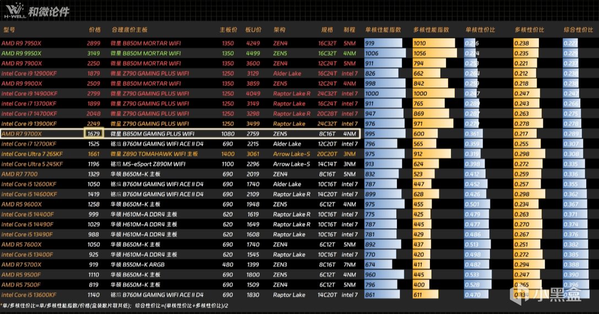Select the AMD R5 9600X model name

click(x=21, y=204)
